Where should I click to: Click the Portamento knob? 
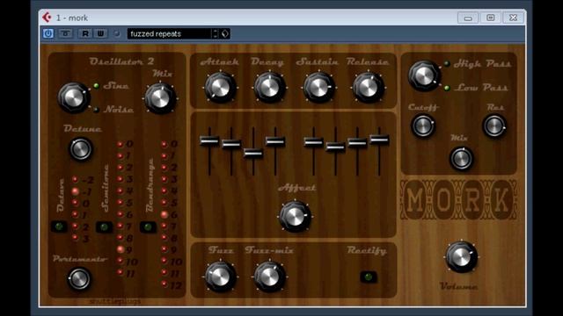tap(79, 279)
